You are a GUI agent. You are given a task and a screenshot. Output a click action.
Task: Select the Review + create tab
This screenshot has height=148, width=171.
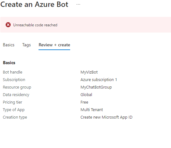54,45
